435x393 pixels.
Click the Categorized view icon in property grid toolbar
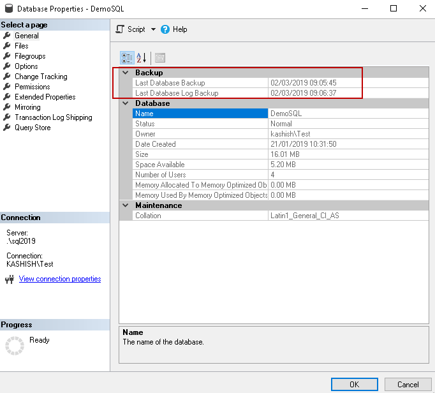127,58
